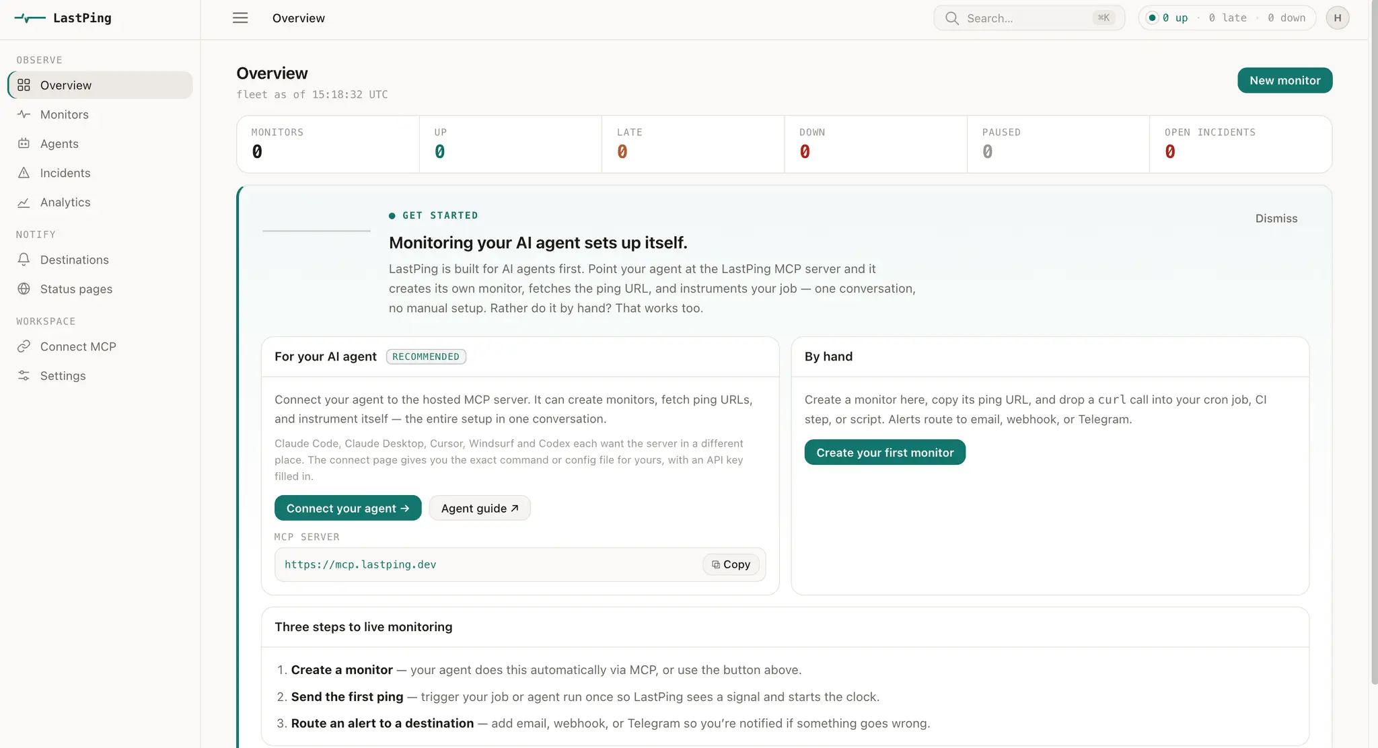1378x748 pixels.
Task: Click 'Route an alert to a destination' text
Action: (382, 723)
